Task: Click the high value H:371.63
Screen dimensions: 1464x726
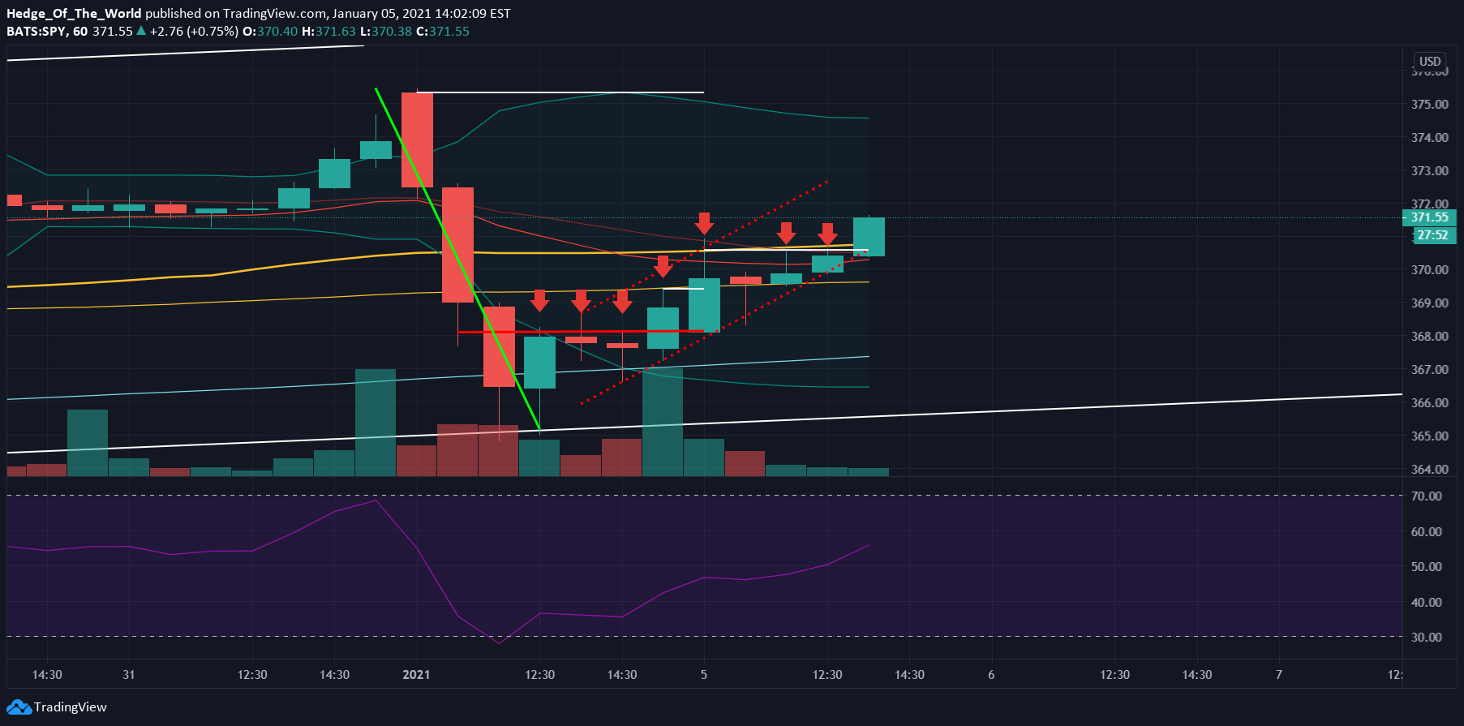Action: coord(328,32)
